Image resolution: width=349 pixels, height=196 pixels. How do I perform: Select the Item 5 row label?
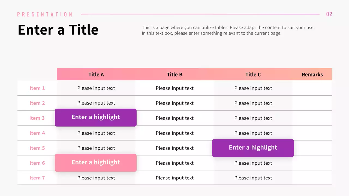click(37, 148)
